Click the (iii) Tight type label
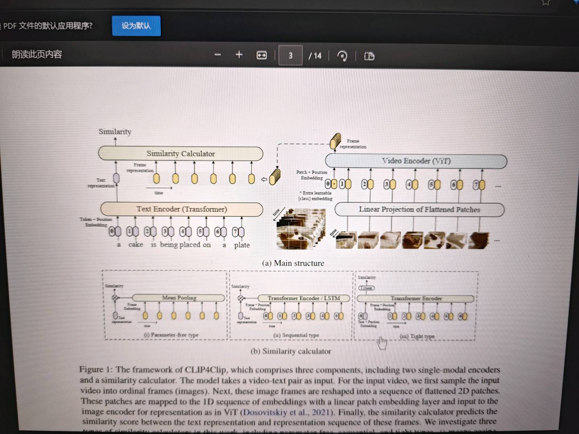579x434 pixels. 417,336
